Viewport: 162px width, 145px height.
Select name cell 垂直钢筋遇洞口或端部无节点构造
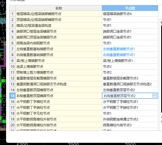point(59,84)
